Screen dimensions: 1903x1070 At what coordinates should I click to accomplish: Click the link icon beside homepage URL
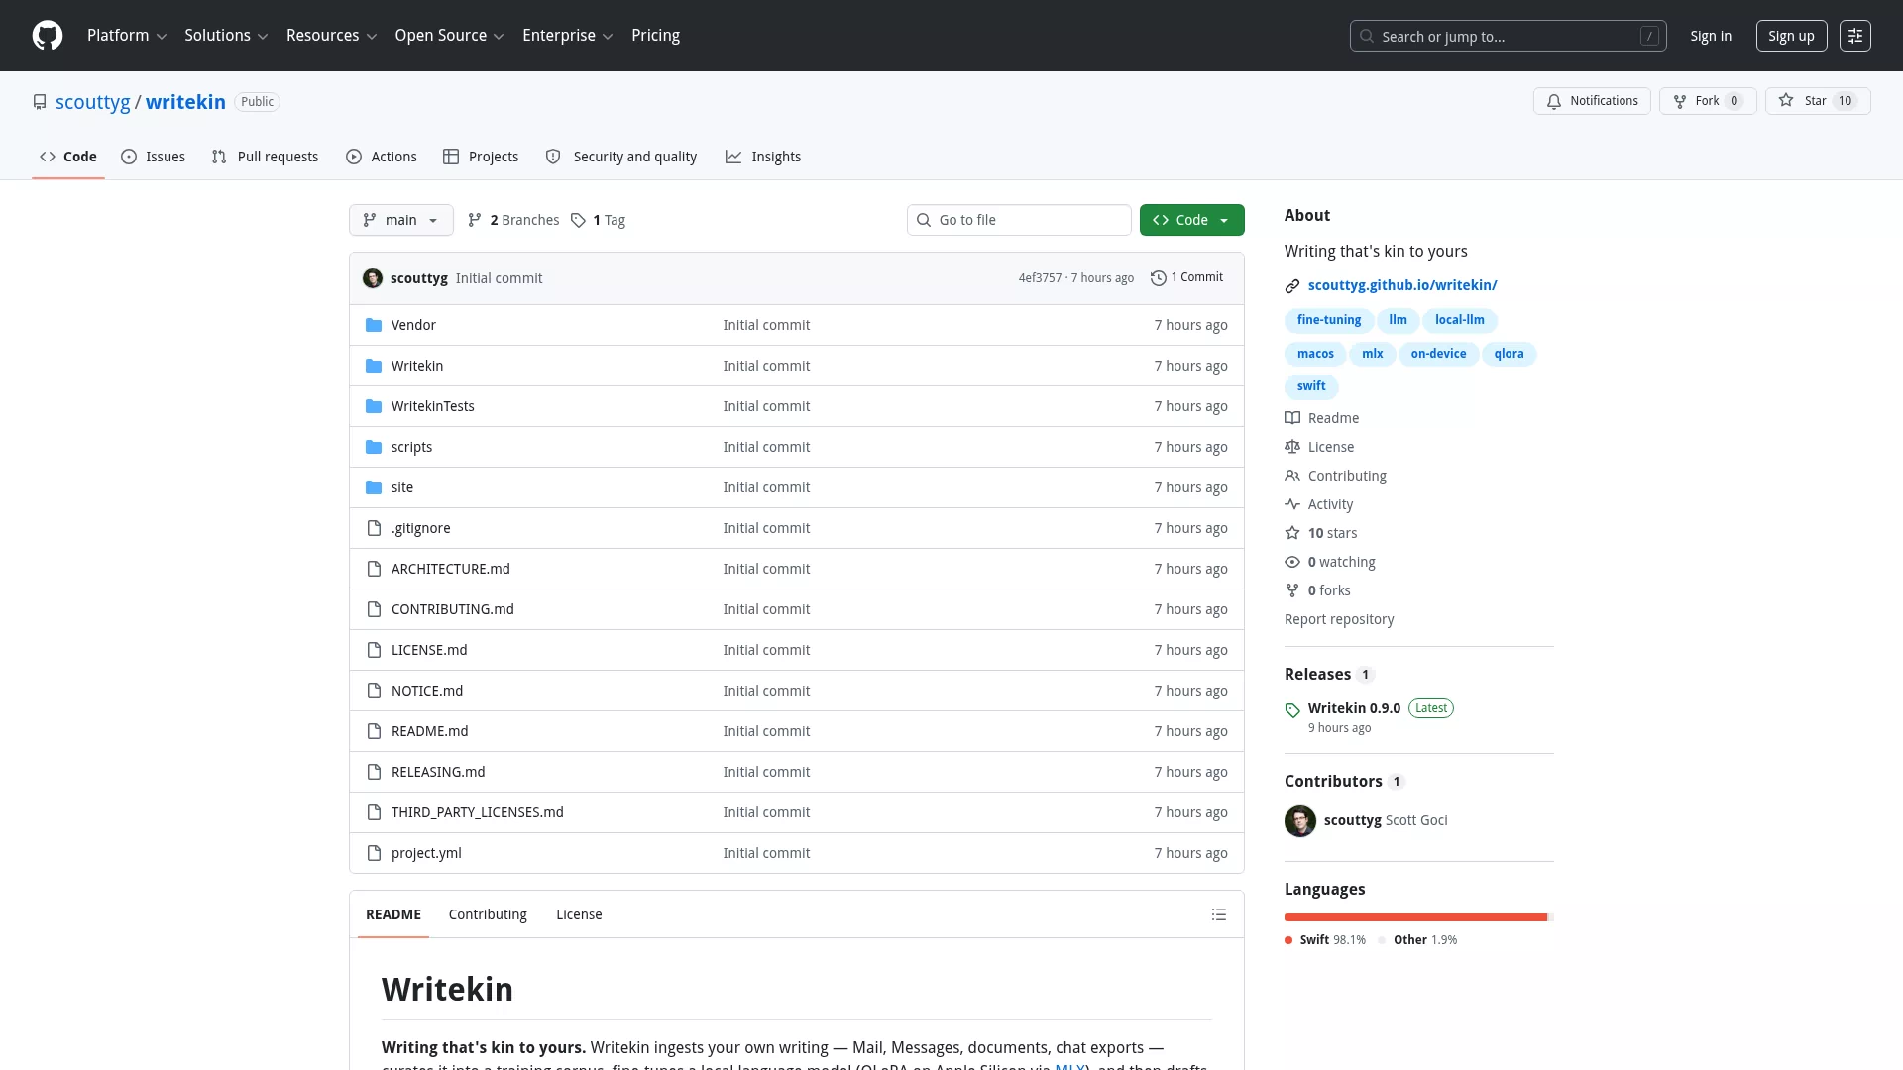pyautogui.click(x=1292, y=286)
